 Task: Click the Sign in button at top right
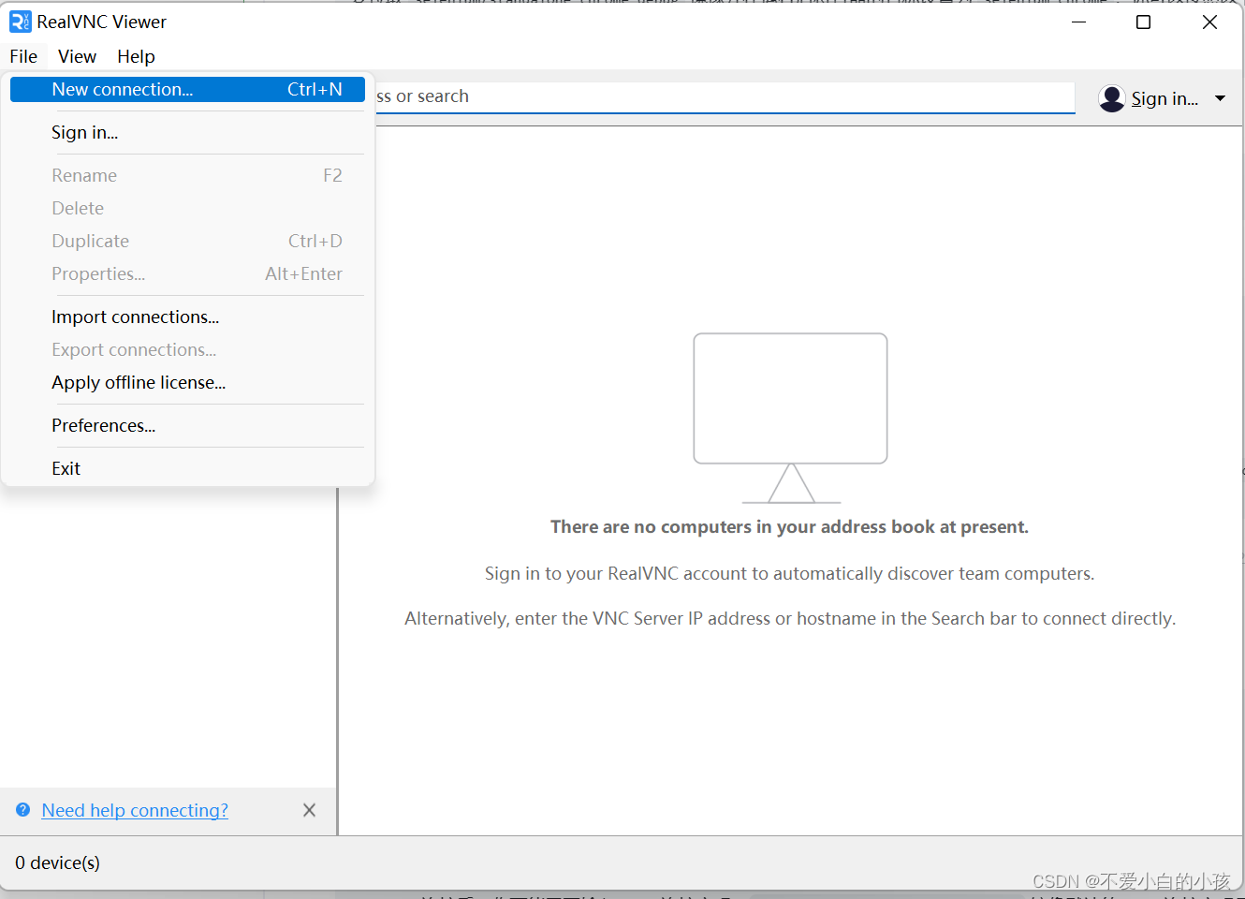pyautogui.click(x=1164, y=98)
